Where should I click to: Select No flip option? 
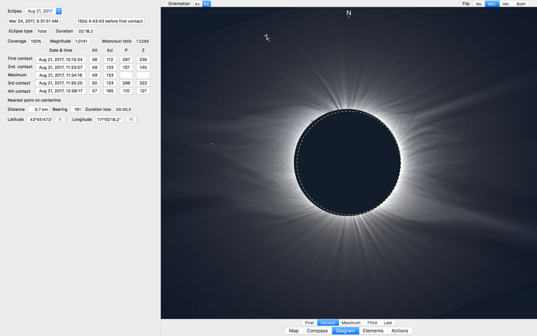click(x=479, y=4)
